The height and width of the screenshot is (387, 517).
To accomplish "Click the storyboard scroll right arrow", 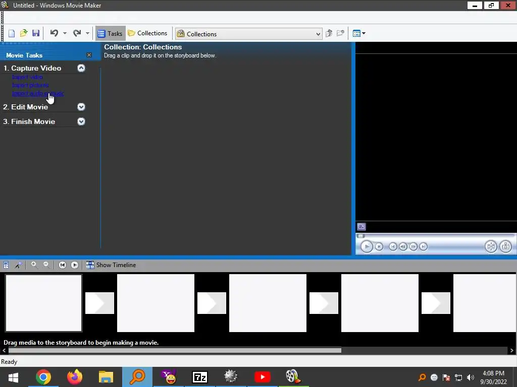I will (x=512, y=351).
